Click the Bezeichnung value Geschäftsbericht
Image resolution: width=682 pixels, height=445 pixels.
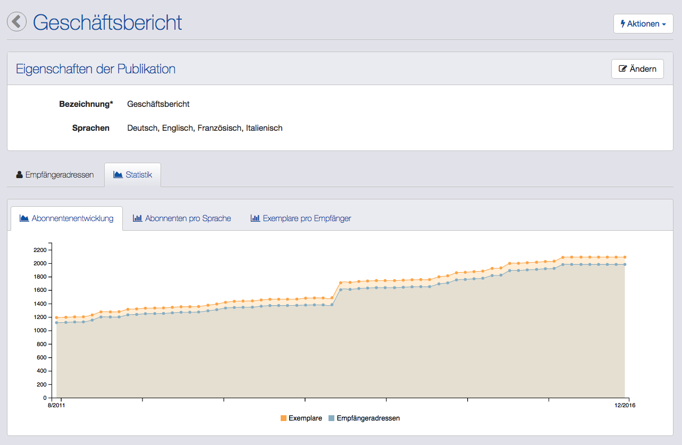tap(158, 104)
